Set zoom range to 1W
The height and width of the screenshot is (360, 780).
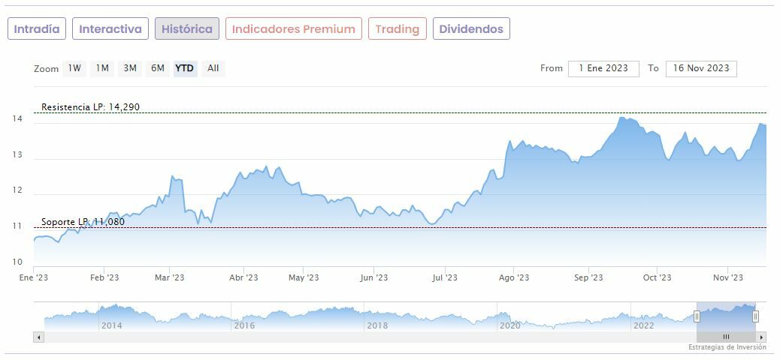(x=74, y=68)
